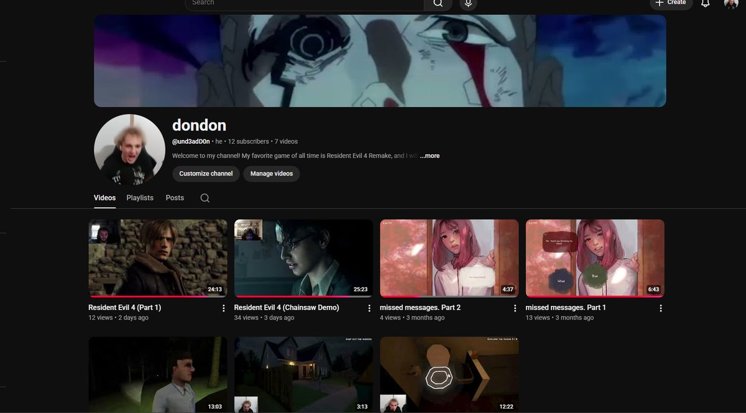This screenshot has width=746, height=413.
Task: Open the 12:22 video thumbnail
Action: tap(449, 375)
